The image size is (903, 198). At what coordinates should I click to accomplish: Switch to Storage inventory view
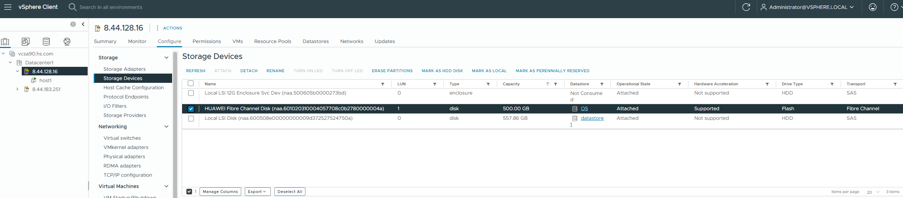[46, 42]
